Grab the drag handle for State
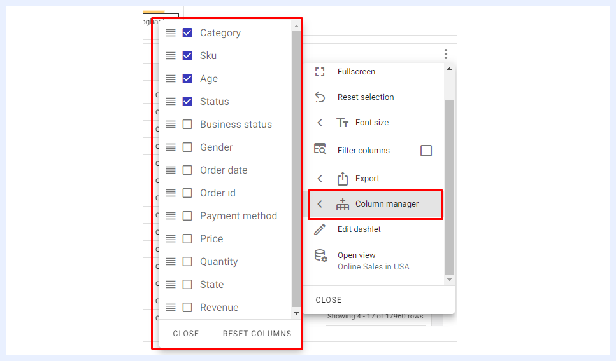 click(x=171, y=284)
